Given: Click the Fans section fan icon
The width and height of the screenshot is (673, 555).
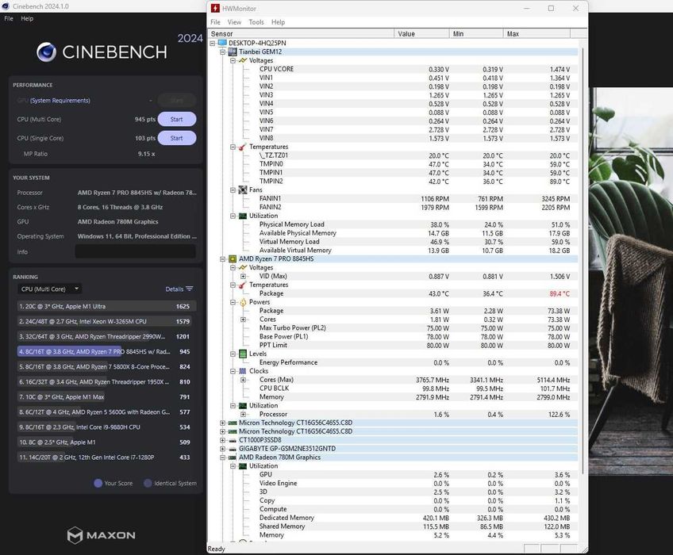Looking at the screenshot, I should pyautogui.click(x=243, y=190).
